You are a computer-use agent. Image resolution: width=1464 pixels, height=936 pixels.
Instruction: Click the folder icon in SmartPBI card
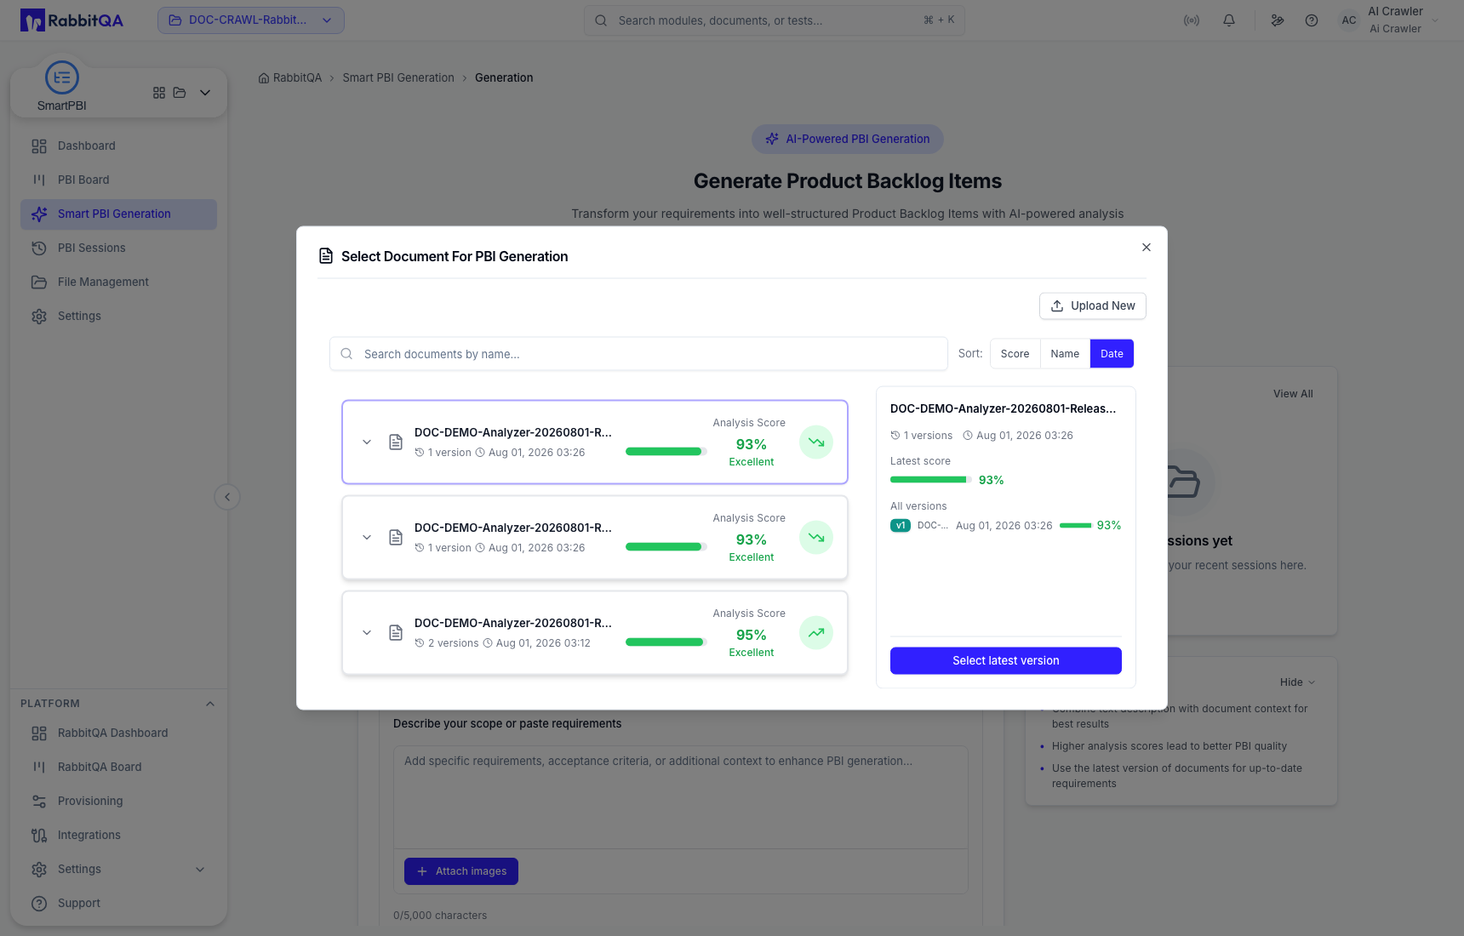180,93
